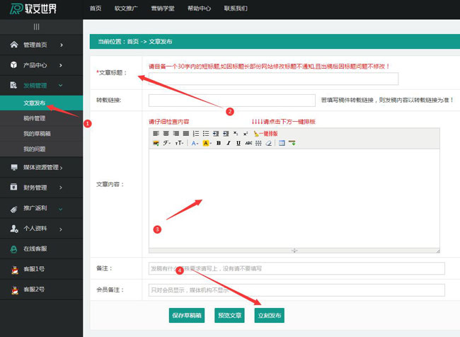
Task: Open the text highlight color picker
Action: pyautogui.click(x=207, y=143)
